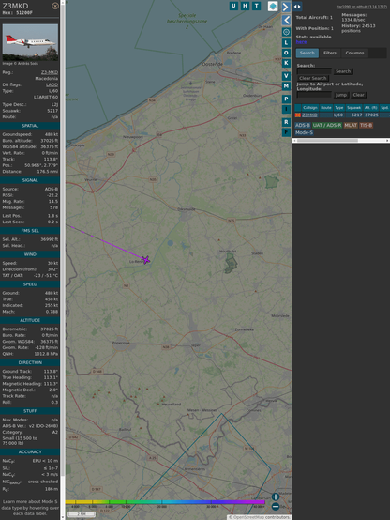Screen dimensions: 390x520
Task: Click the ACCURACY section header
Action: pos(30,451)
